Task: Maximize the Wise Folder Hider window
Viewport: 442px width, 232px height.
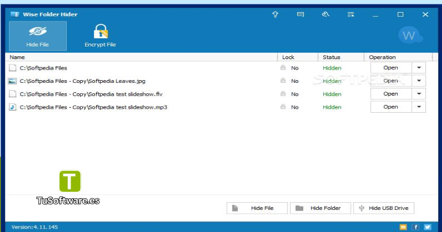Action: (400, 14)
